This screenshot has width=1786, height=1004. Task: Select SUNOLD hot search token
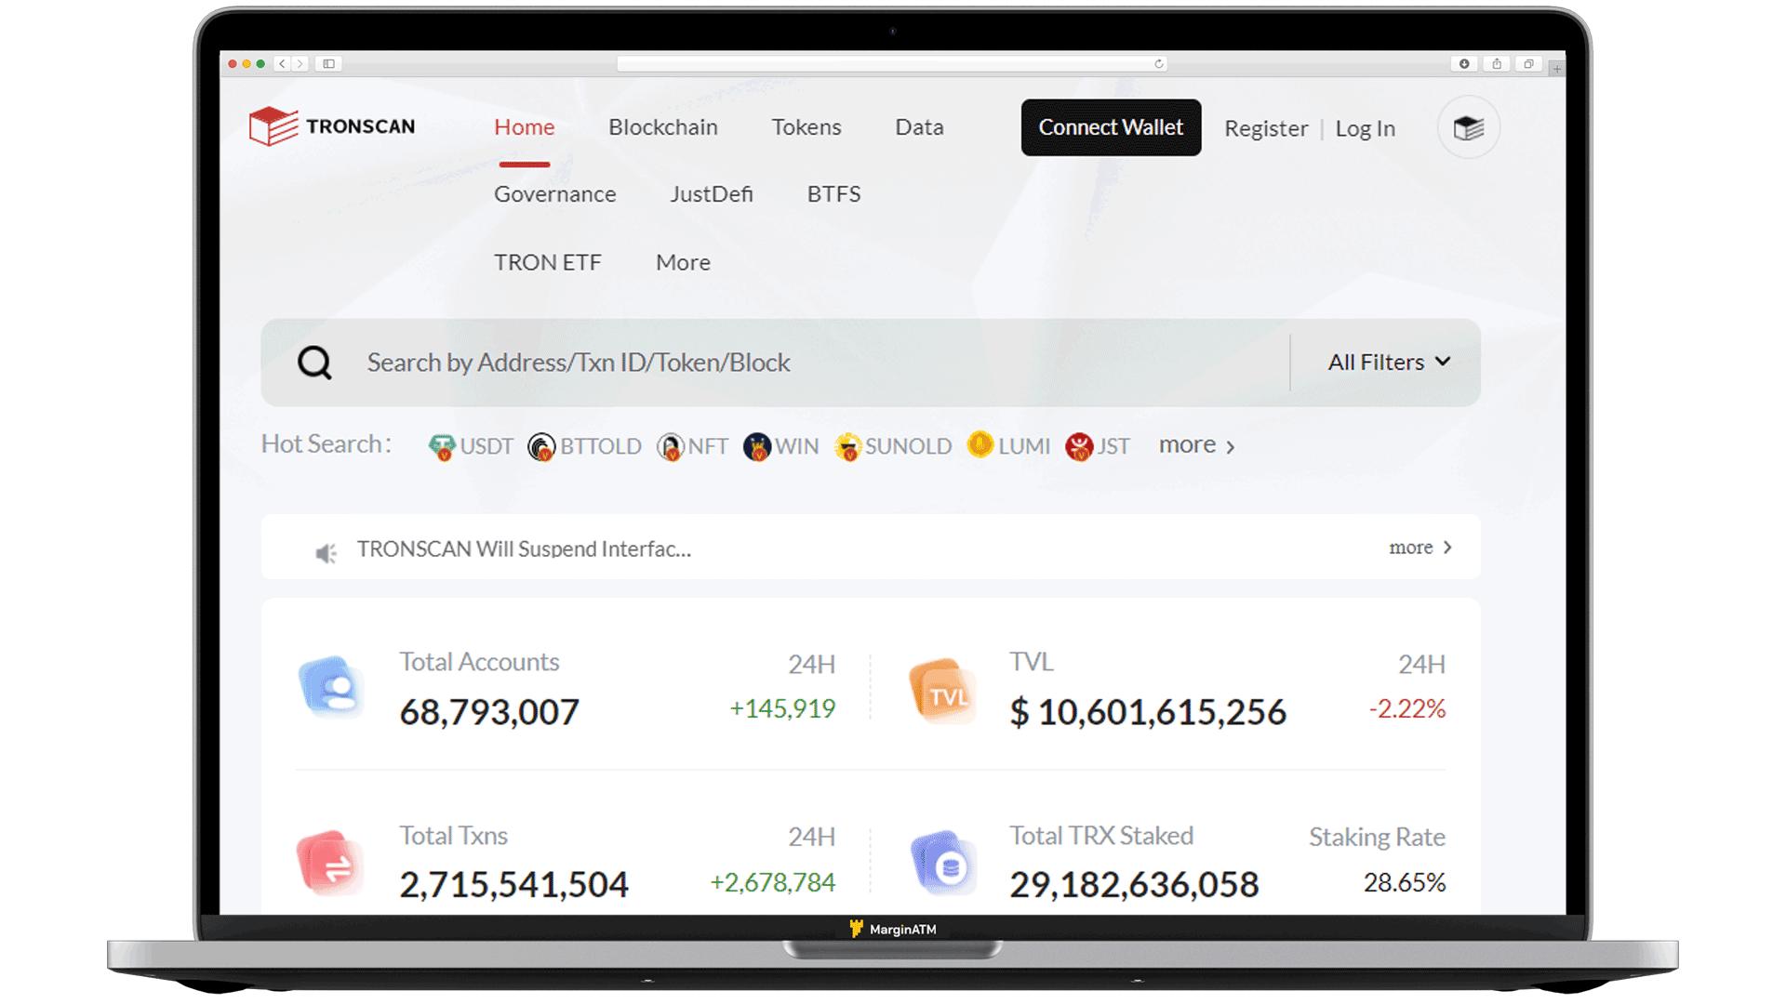point(893,446)
